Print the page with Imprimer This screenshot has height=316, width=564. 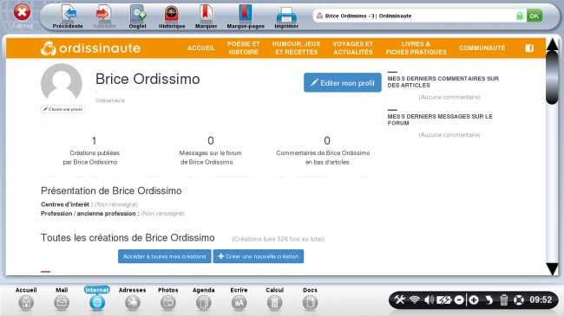pos(286,16)
